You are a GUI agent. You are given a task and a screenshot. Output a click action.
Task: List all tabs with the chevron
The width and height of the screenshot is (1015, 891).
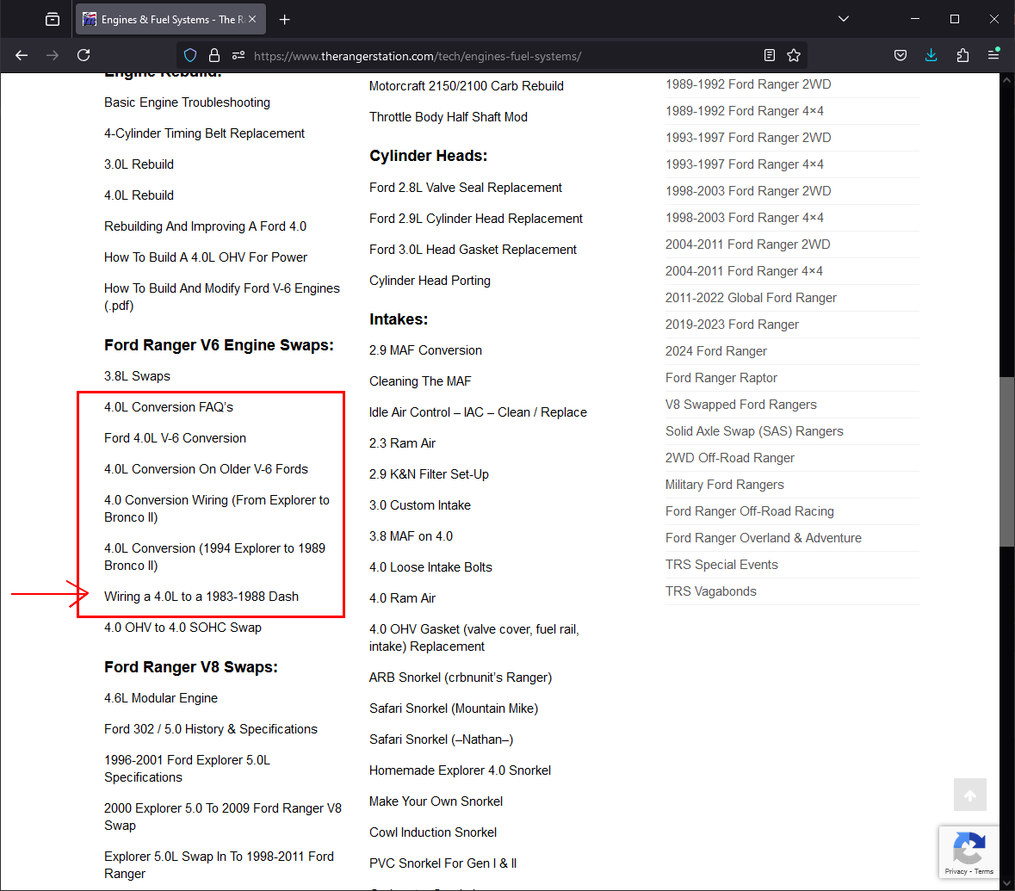coord(844,20)
